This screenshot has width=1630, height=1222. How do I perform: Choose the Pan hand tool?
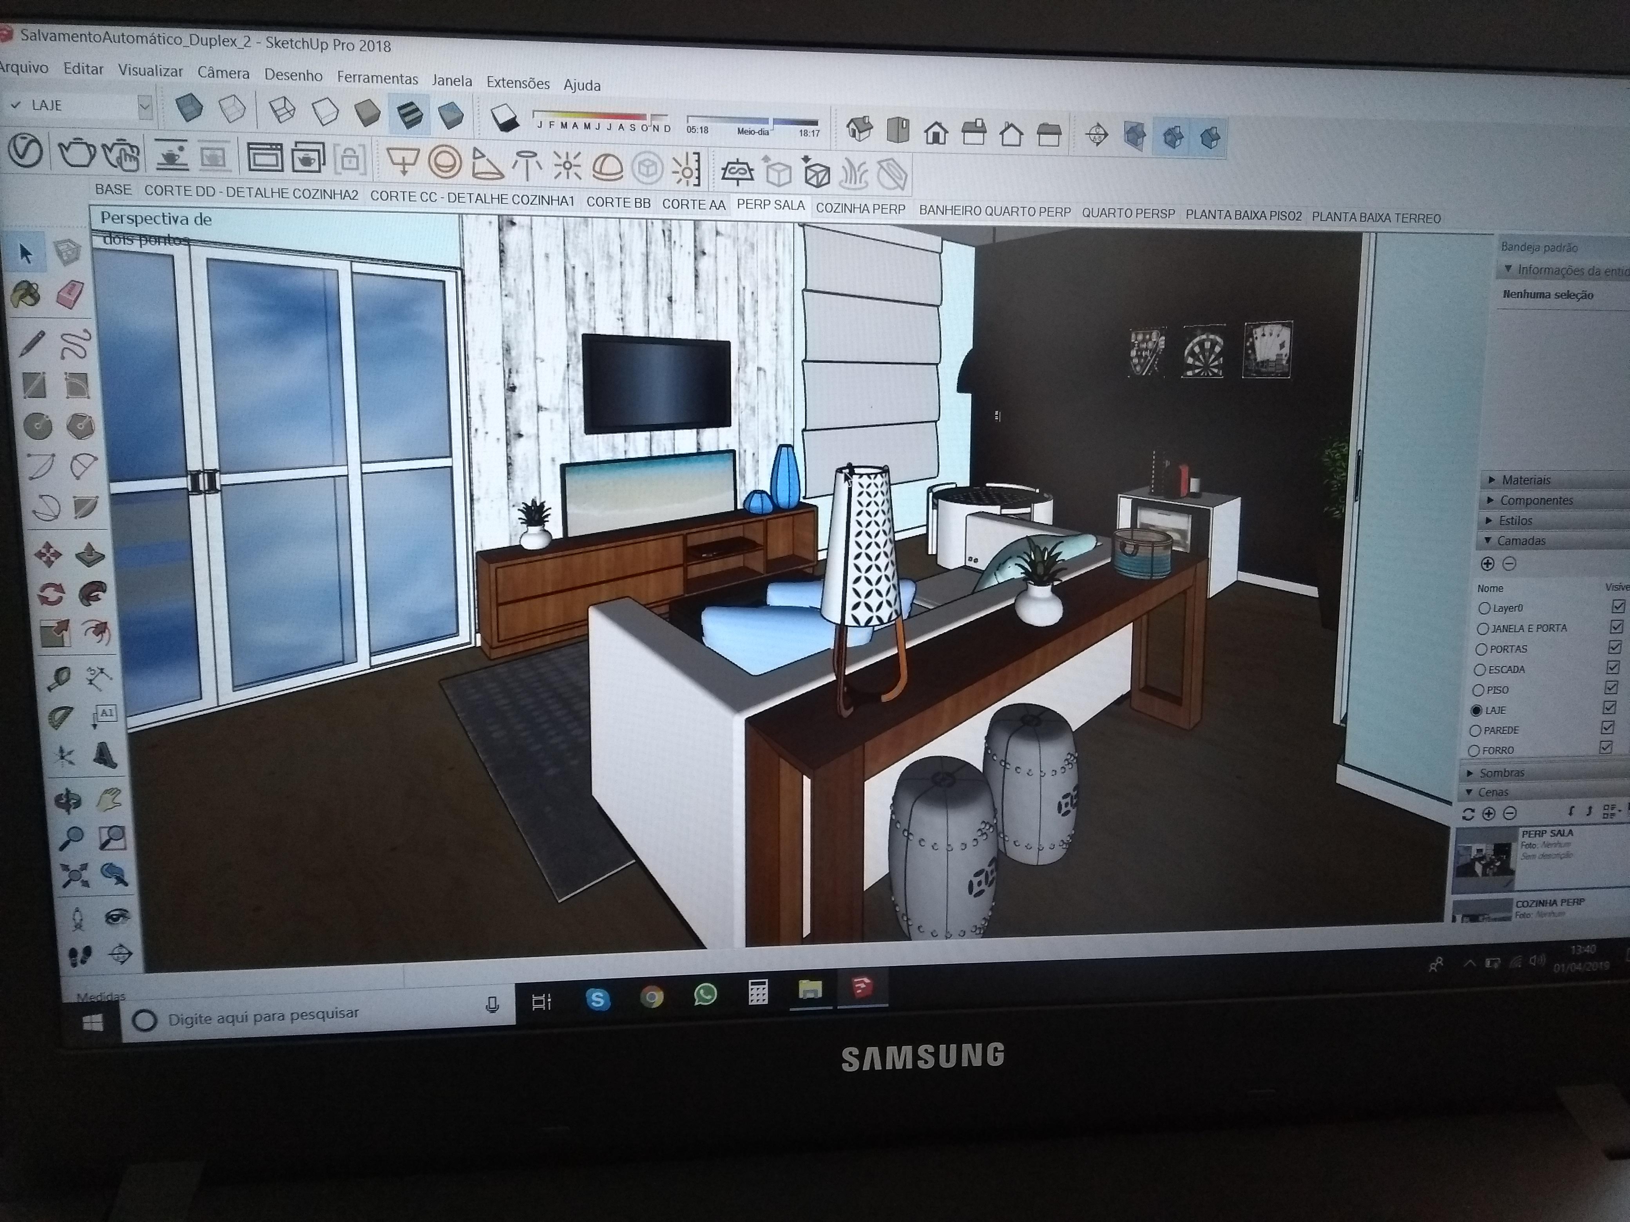(x=109, y=799)
